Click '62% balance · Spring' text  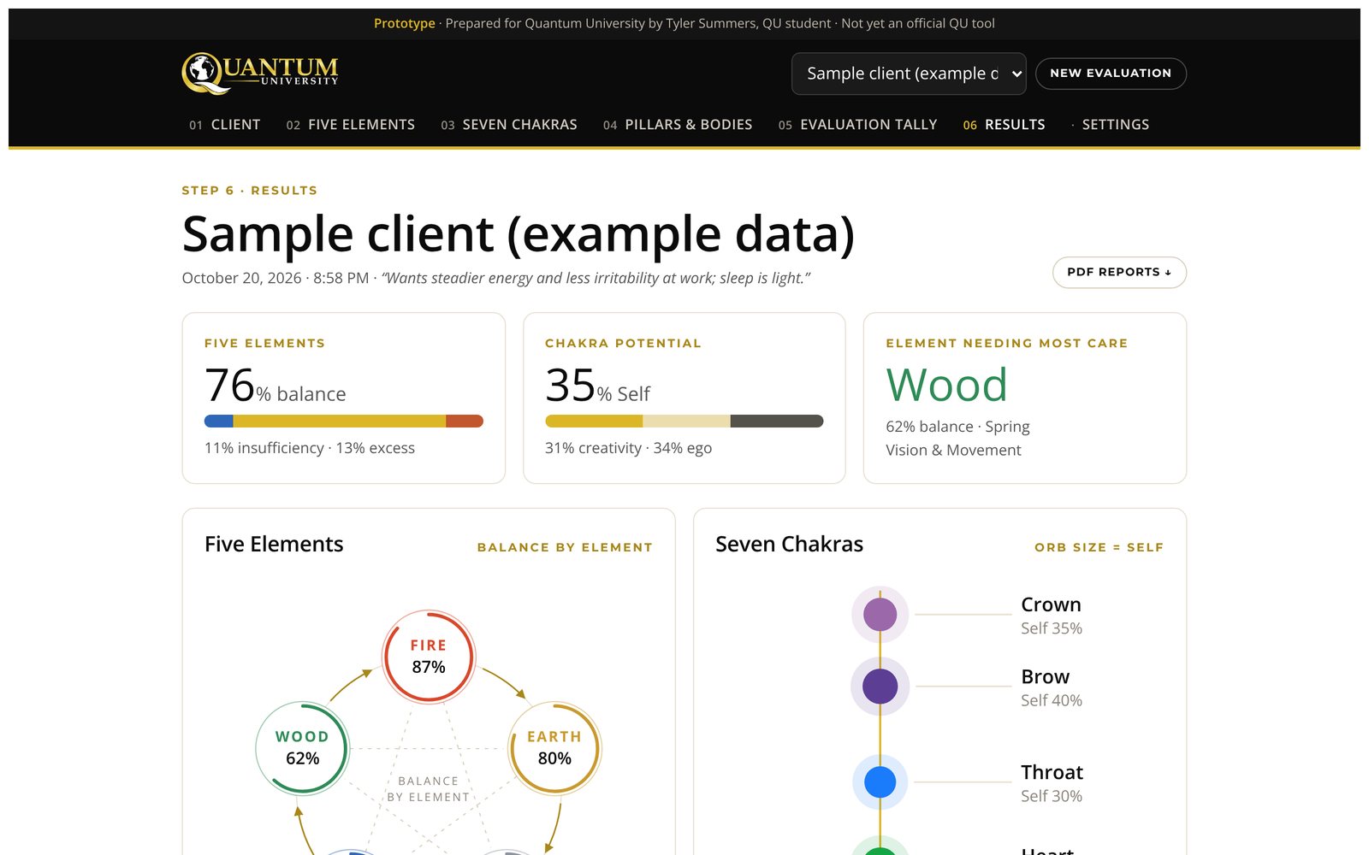[957, 427]
